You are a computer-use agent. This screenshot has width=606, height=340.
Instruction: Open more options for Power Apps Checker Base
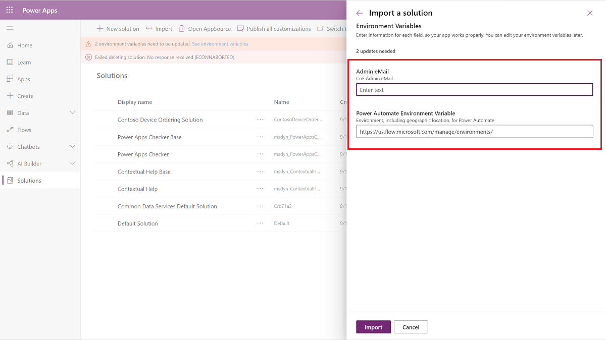260,137
